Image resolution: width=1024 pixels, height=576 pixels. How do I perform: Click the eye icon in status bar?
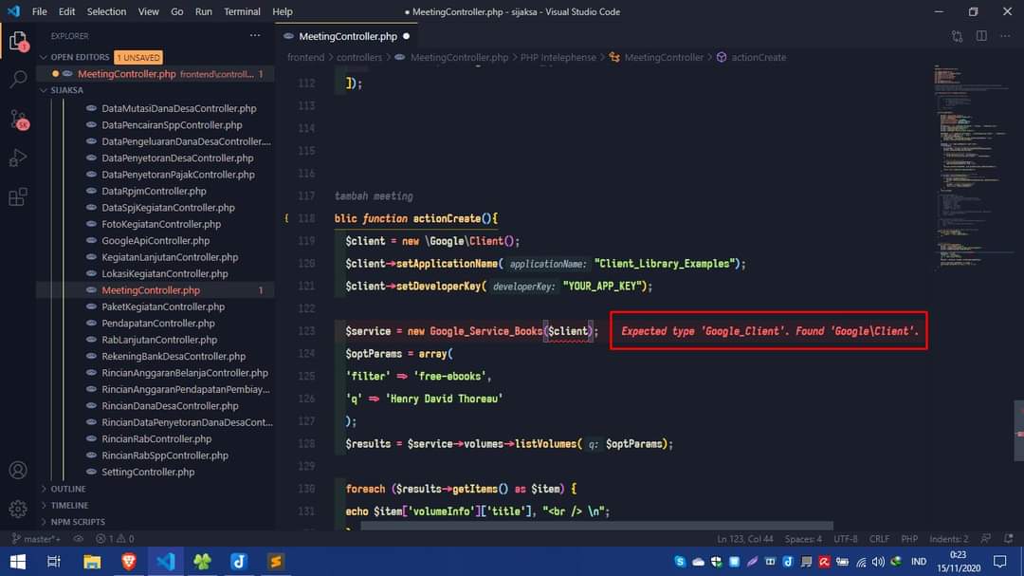79,539
